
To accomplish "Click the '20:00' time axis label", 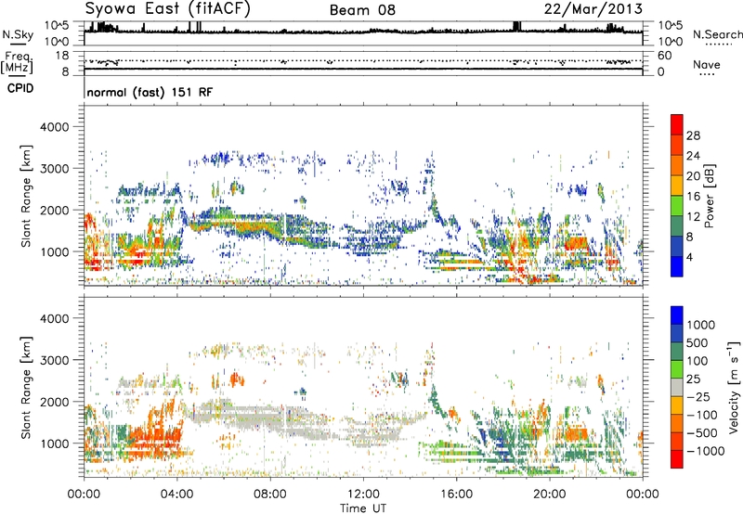I will pos(549,495).
